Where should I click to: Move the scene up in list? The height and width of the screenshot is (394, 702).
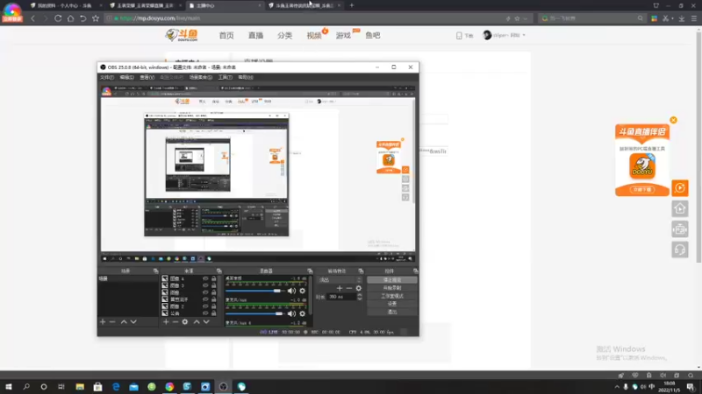(124, 321)
